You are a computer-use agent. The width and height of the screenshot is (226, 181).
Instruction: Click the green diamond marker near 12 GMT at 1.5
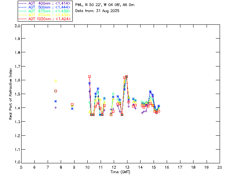(x=113, y=94)
